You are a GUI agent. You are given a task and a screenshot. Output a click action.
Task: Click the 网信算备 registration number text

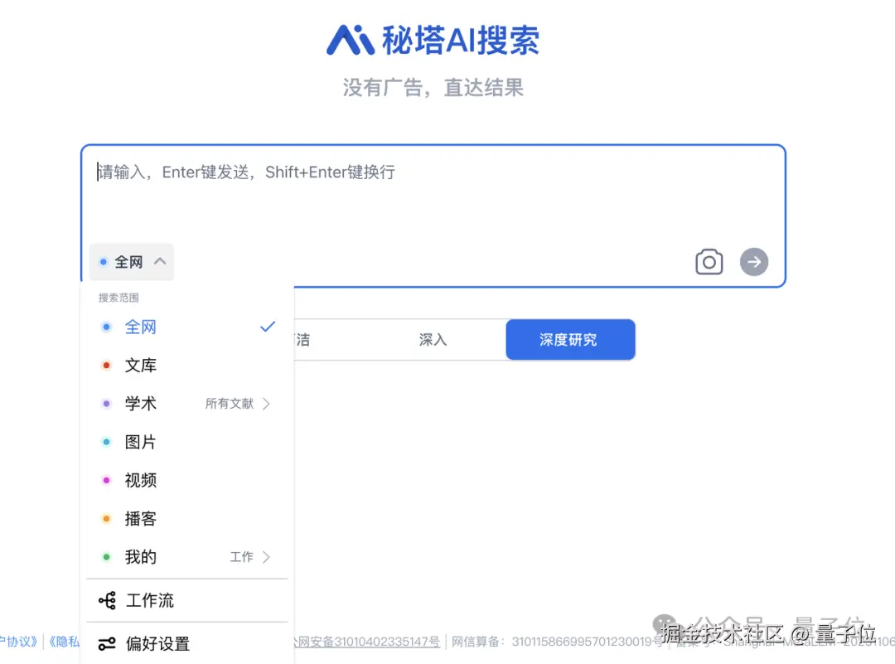pyautogui.click(x=557, y=641)
